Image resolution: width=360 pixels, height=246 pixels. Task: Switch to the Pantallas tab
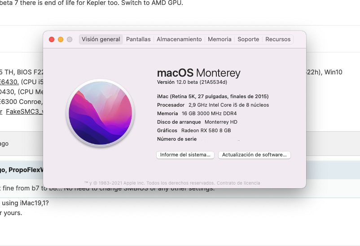[x=138, y=39]
